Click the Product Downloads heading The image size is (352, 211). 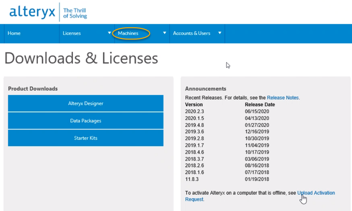(x=33, y=89)
